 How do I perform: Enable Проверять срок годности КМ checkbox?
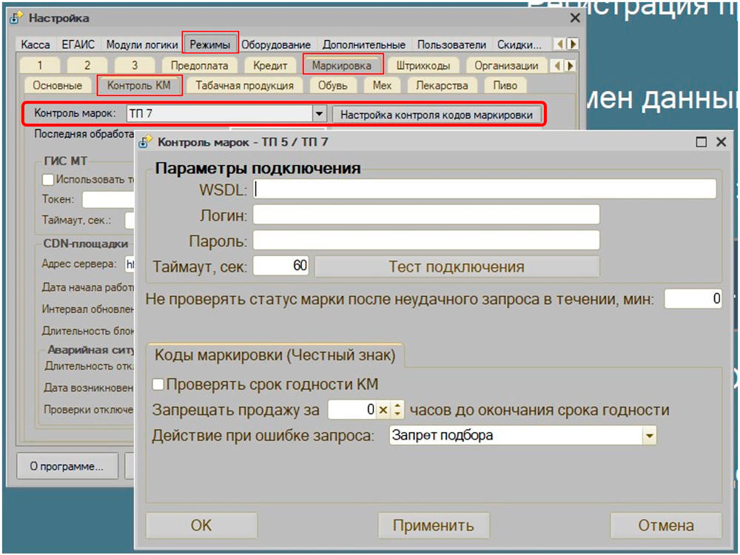(158, 384)
